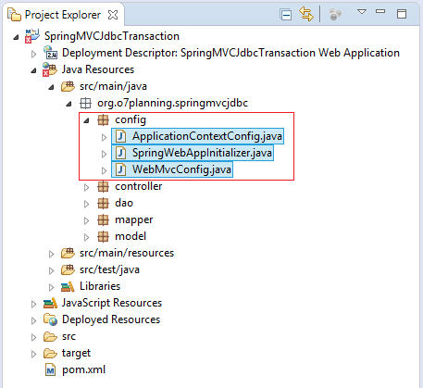The height and width of the screenshot is (388, 423).
Task: Click the grayed focus task icon
Action: point(335,15)
